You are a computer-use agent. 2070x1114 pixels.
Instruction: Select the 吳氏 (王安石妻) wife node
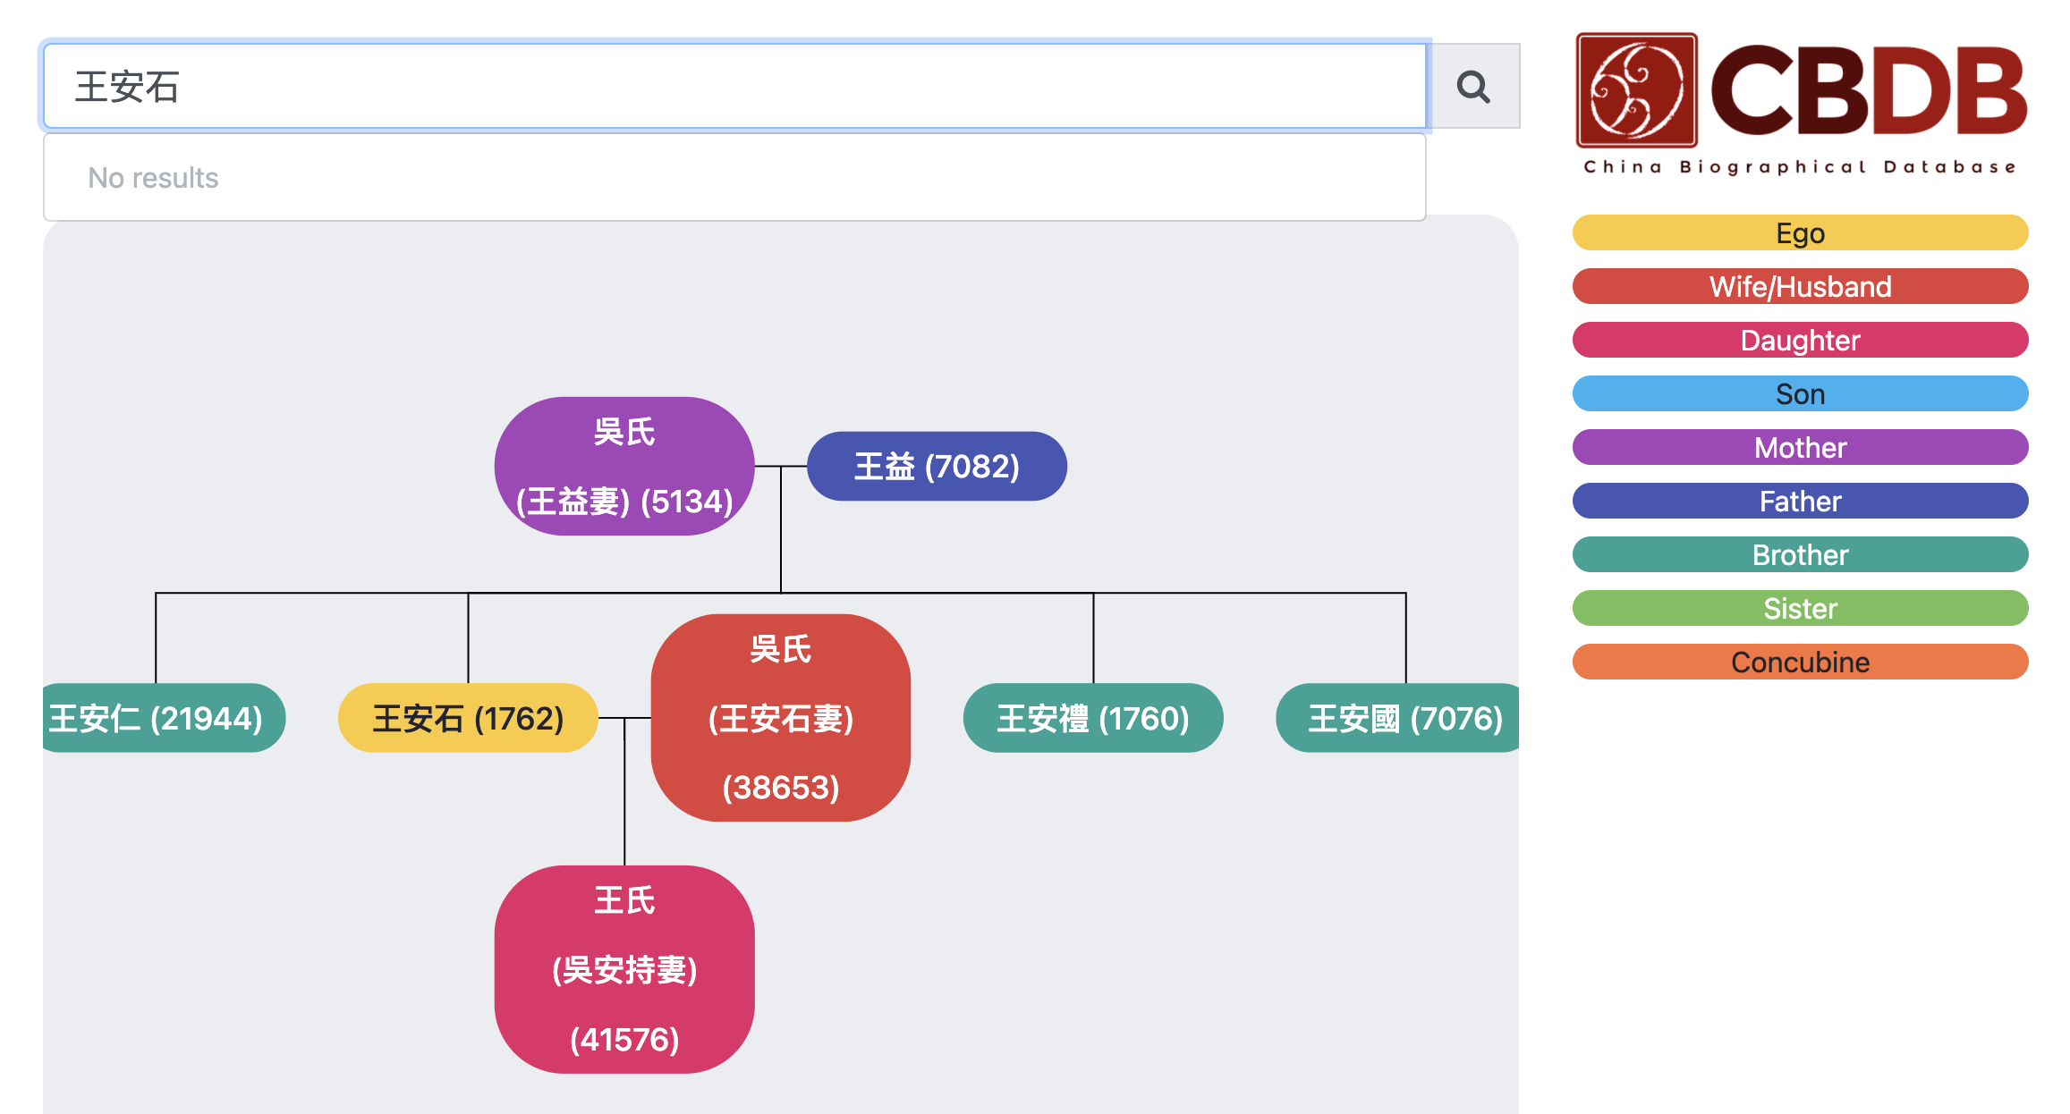pos(780,718)
